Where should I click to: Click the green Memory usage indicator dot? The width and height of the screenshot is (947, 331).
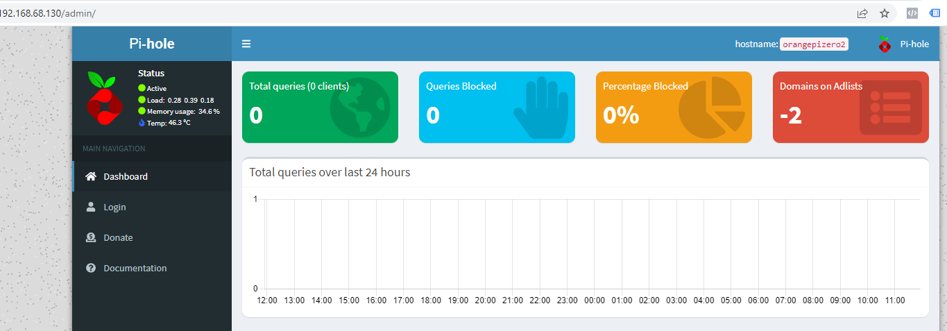click(x=142, y=110)
